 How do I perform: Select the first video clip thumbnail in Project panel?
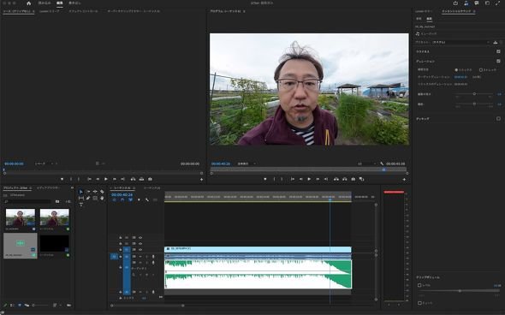click(21, 217)
